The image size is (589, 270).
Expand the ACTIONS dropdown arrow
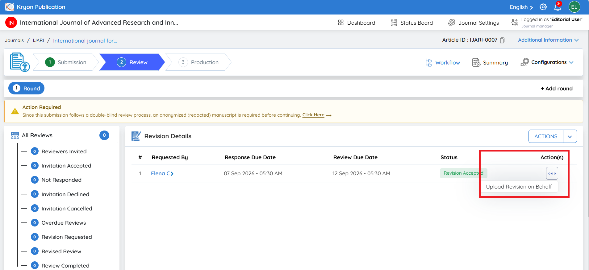[570, 136]
